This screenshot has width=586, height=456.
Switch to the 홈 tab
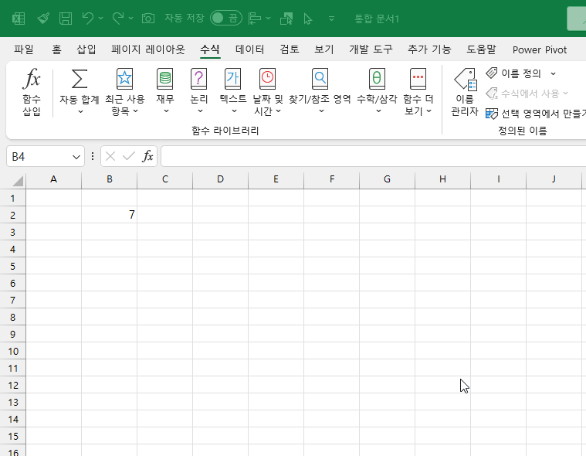pyautogui.click(x=56, y=49)
